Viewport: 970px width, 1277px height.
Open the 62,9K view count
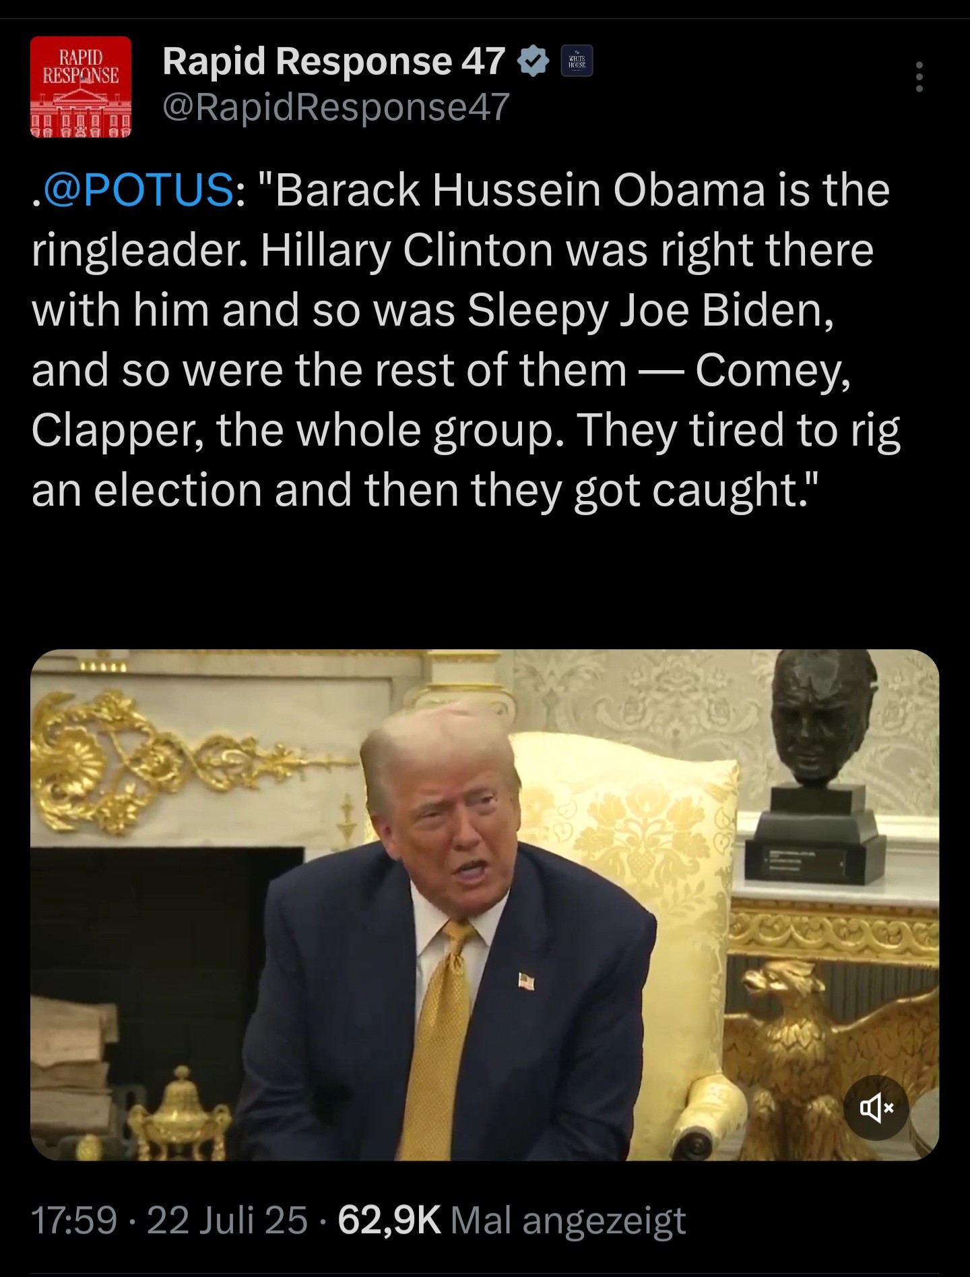(x=389, y=1220)
